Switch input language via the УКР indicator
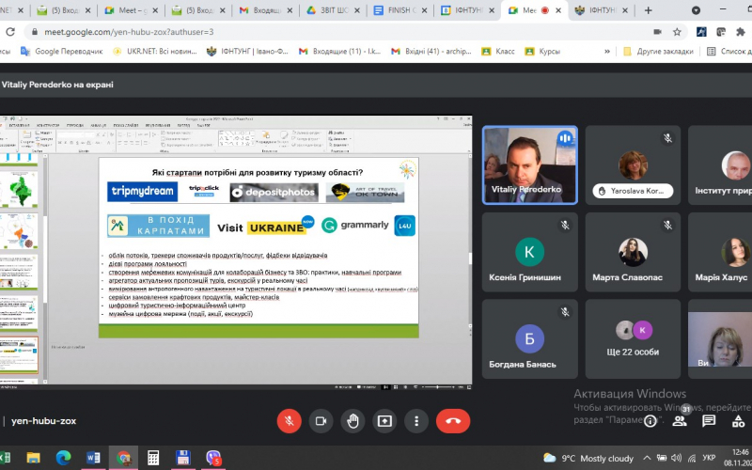752x470 pixels. coord(709,458)
